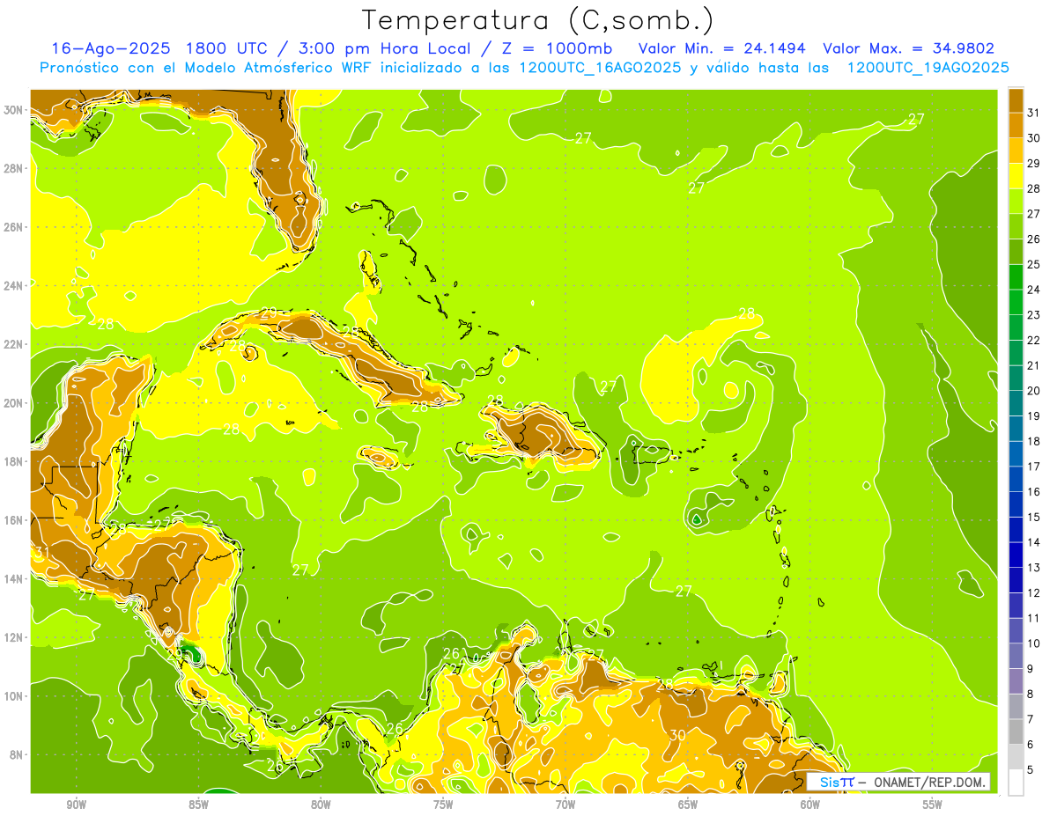Pick the blue legend band between 15 and 16
The width and height of the screenshot is (1057, 816).
pyautogui.click(x=1016, y=504)
